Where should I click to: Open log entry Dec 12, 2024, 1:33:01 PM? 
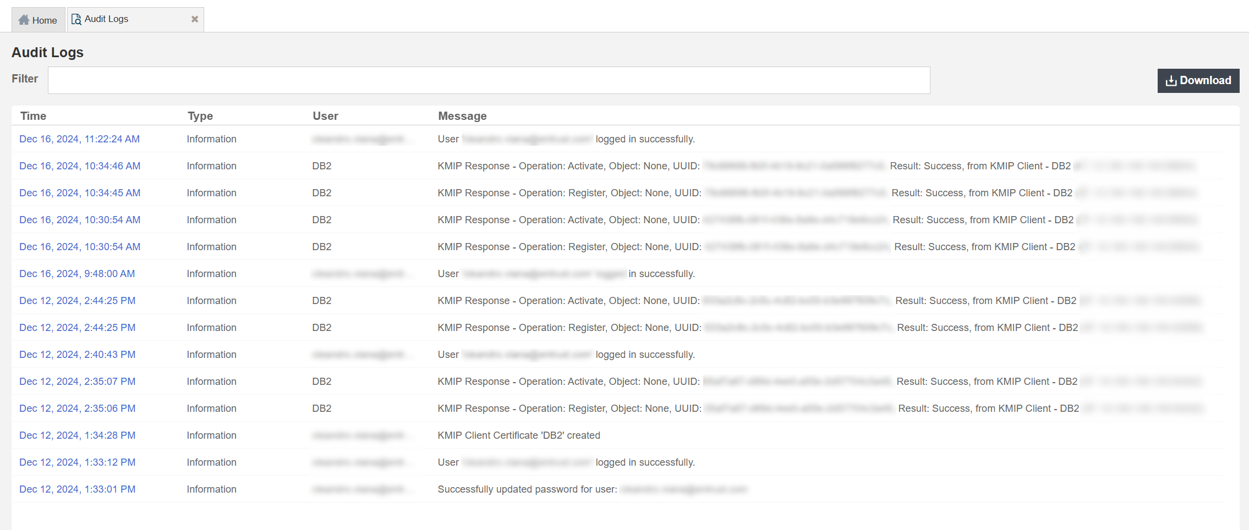[x=77, y=489]
